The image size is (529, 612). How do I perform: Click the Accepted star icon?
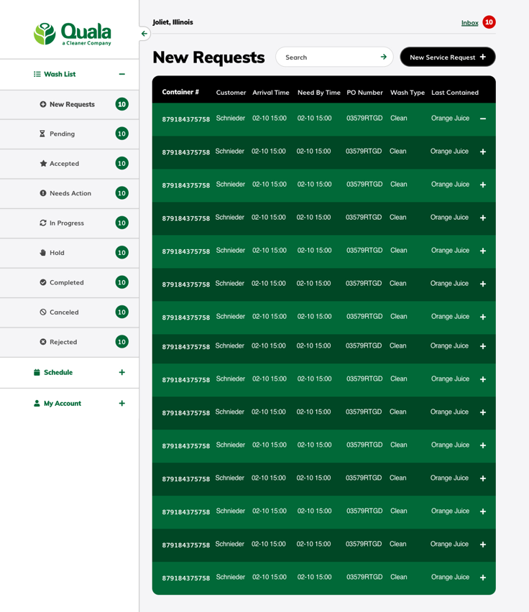click(x=43, y=164)
